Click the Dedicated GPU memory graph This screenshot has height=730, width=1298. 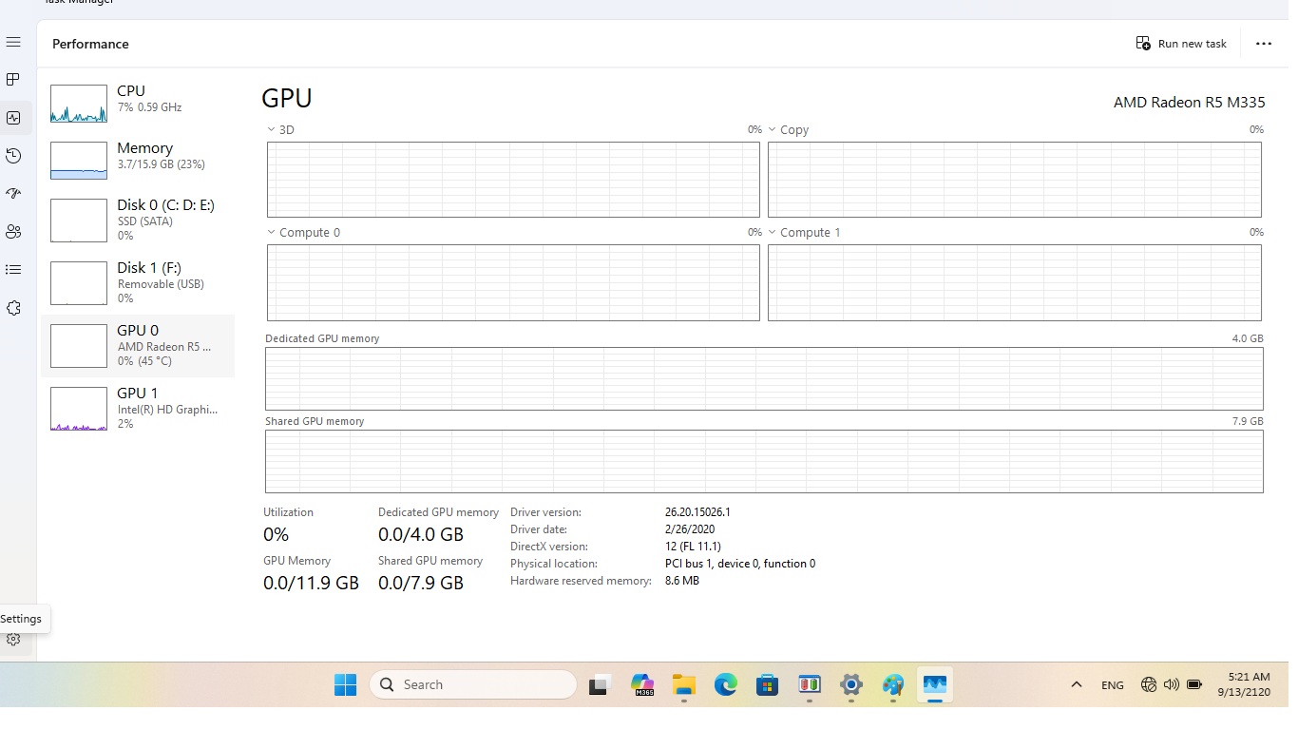click(x=764, y=378)
